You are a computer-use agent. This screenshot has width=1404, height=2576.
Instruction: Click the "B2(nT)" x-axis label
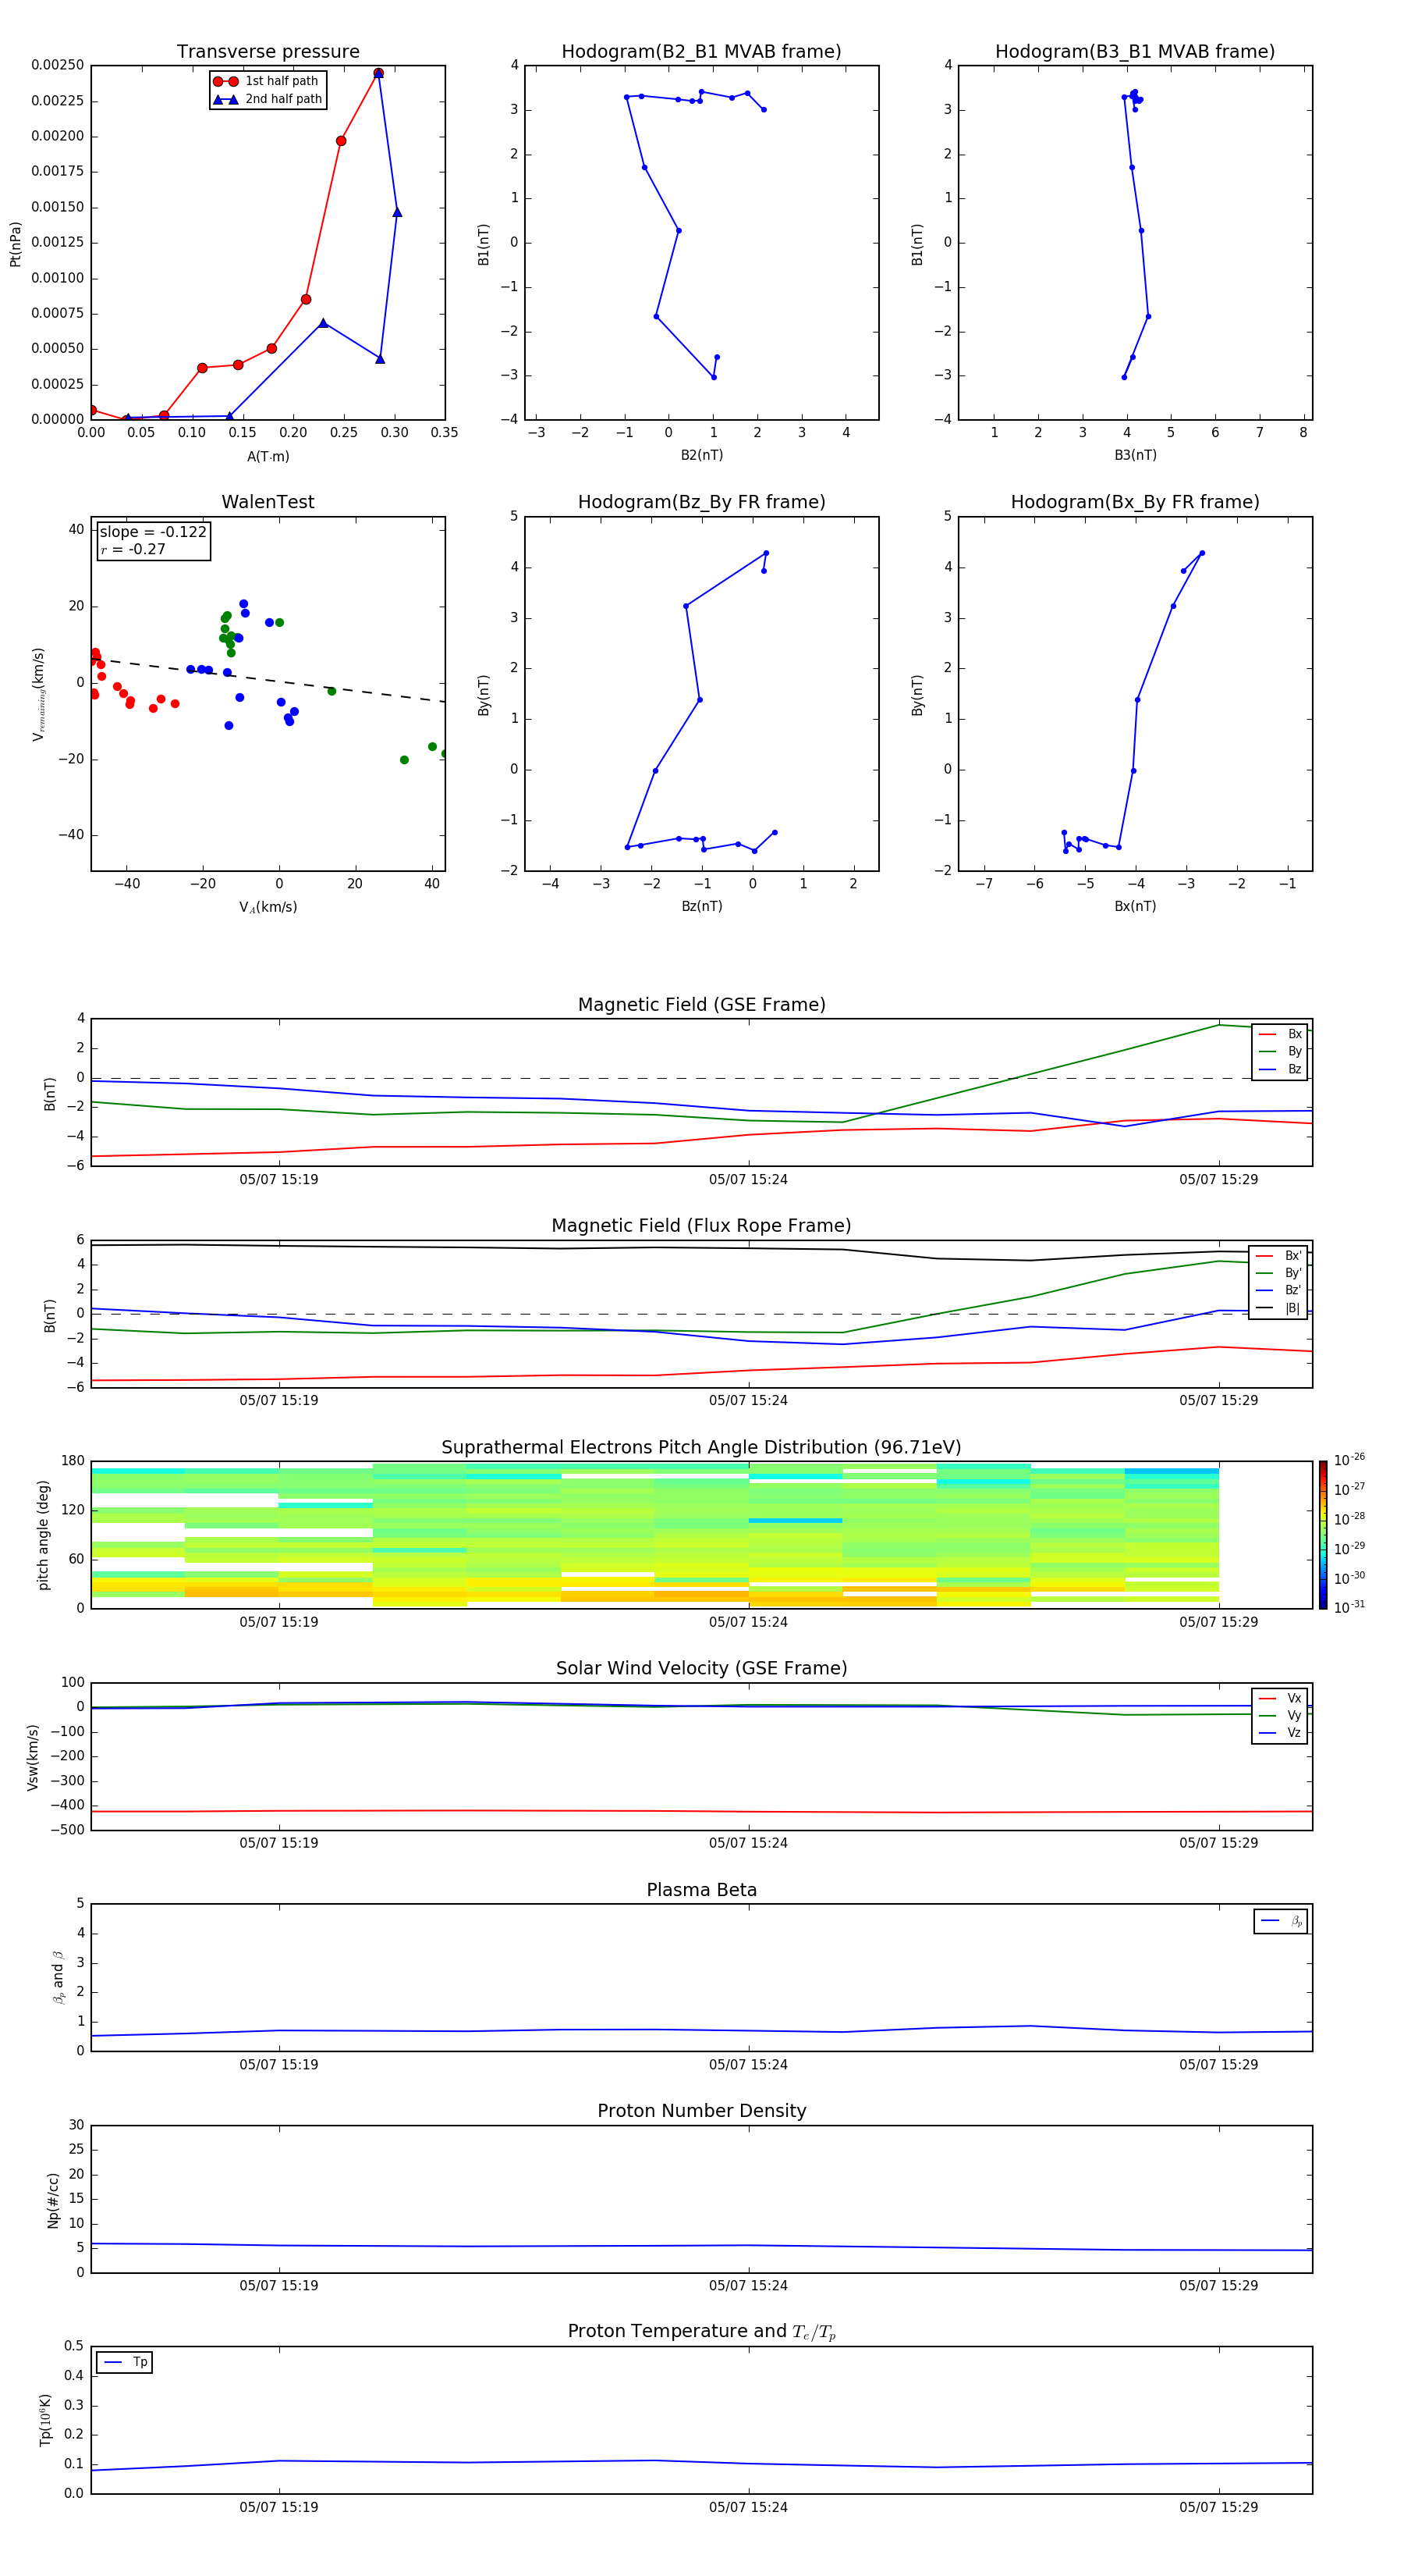701,455
